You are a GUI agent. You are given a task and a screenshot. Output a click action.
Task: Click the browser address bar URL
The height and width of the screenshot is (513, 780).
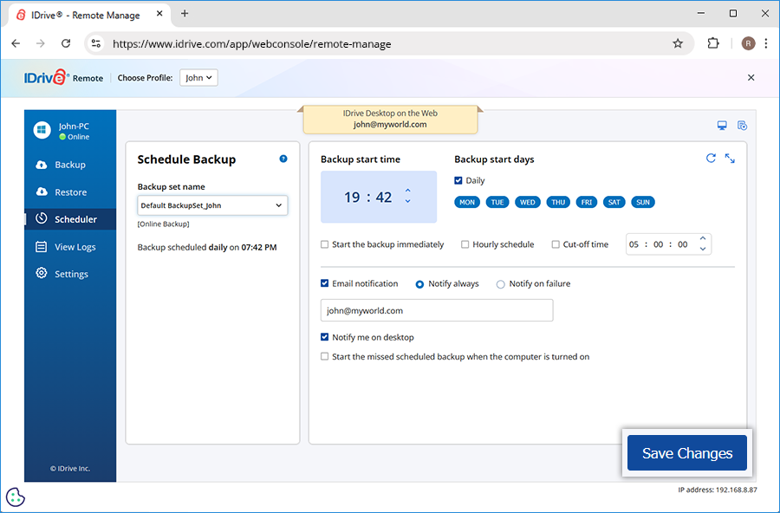tap(251, 44)
